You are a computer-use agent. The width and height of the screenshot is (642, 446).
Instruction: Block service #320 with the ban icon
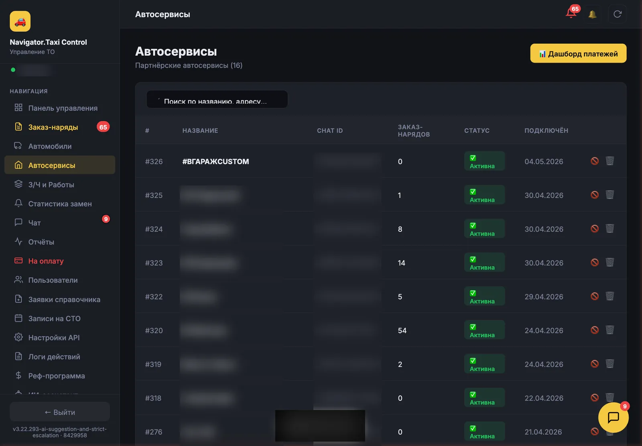click(x=595, y=330)
